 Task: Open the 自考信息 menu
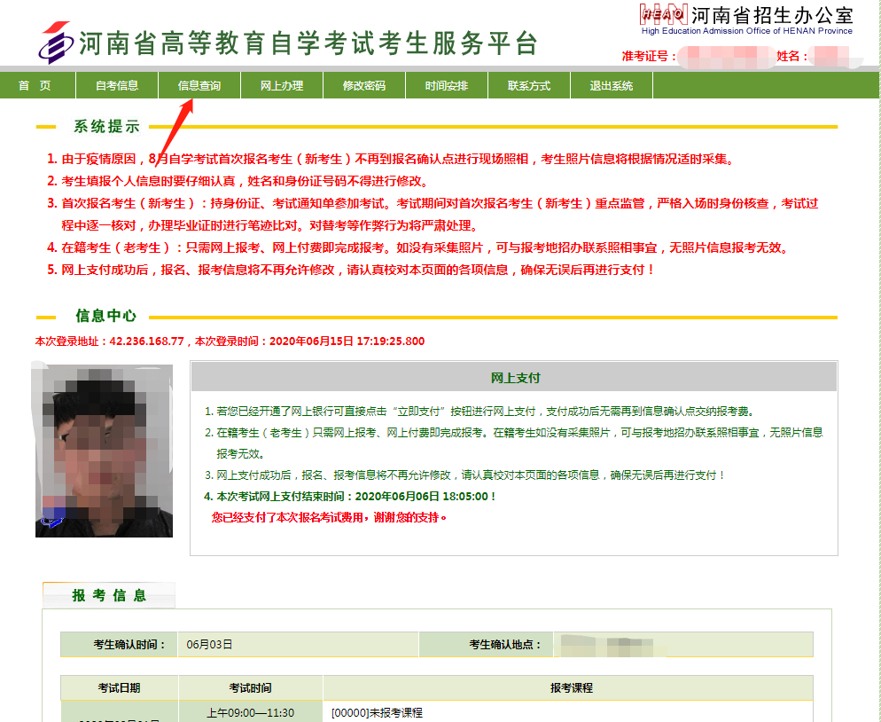click(x=117, y=86)
